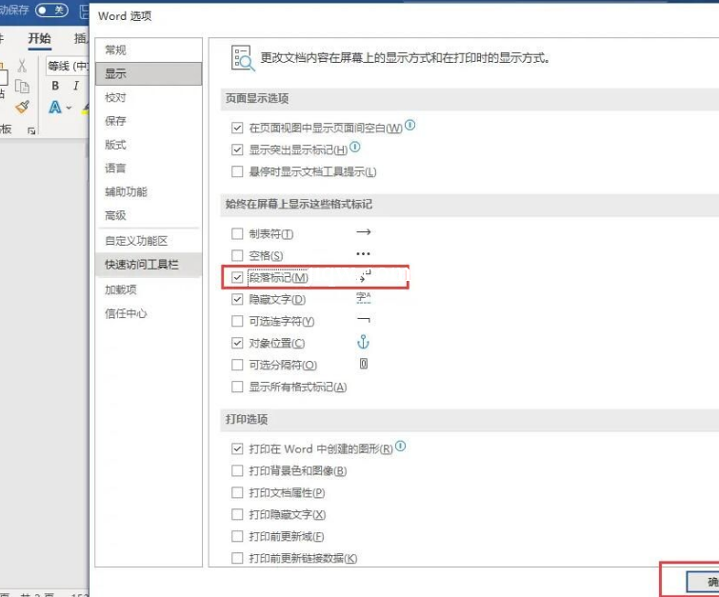Screen dimensions: 719x597
Task: Open the 开始 ribbon tab
Action: pyautogui.click(x=39, y=38)
